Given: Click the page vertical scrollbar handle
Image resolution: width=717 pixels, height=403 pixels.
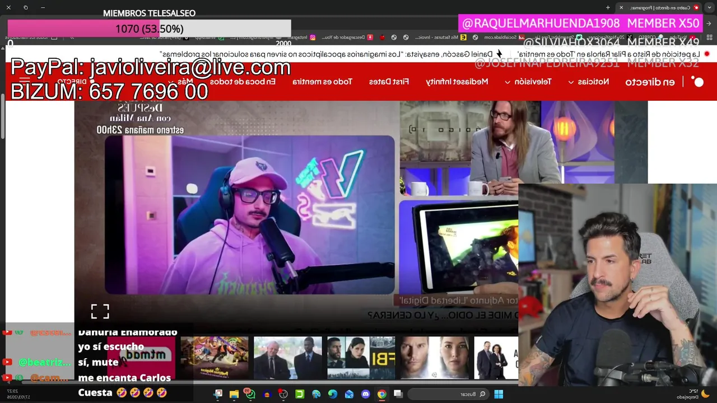Looking at the screenshot, I should [x=2, y=118].
